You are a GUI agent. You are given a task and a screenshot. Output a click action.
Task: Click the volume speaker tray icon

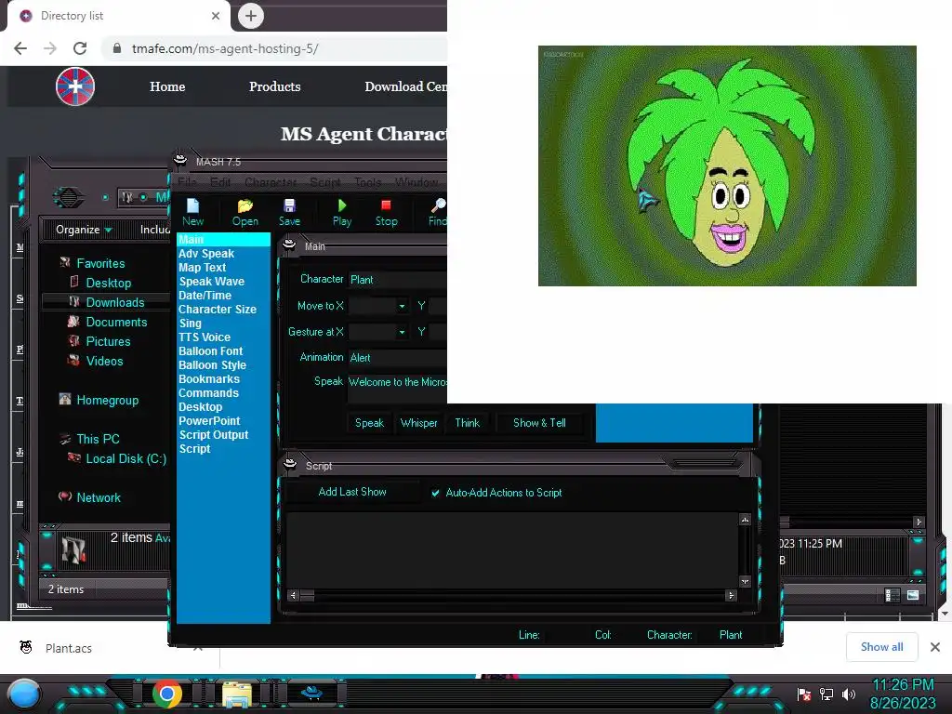click(x=848, y=694)
